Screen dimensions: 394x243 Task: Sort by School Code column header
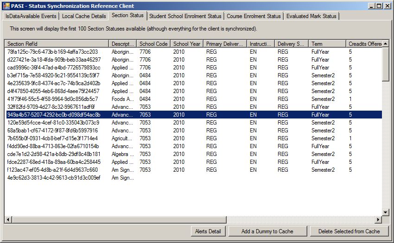pos(153,44)
